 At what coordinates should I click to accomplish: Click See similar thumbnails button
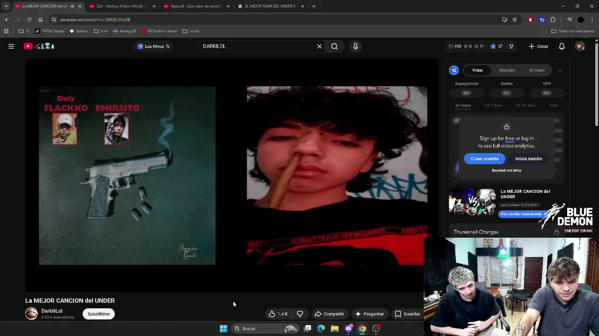coord(522,214)
